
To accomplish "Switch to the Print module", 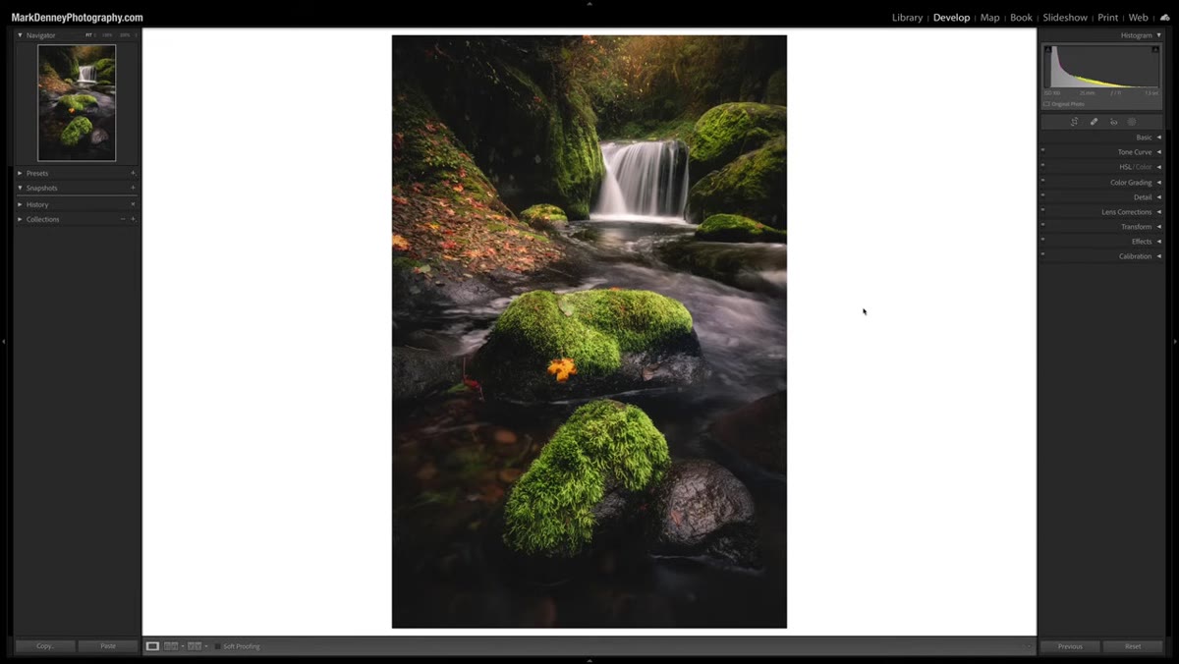I will (x=1107, y=18).
